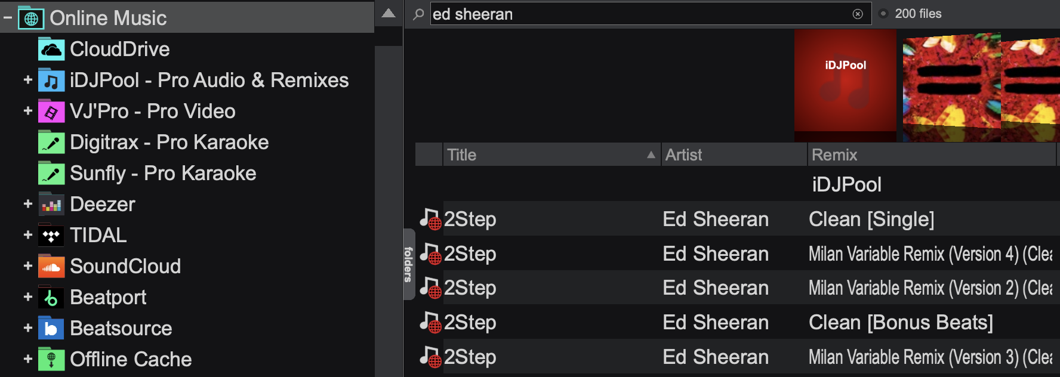1060x377 pixels.
Task: Collapse the Online Music tree
Action: 8,18
